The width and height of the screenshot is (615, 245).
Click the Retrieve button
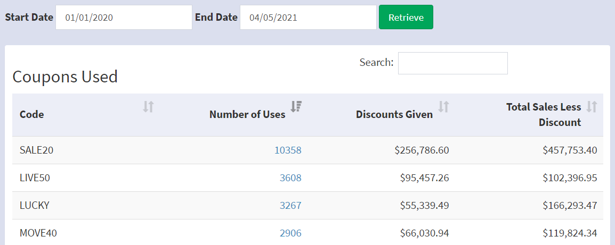click(x=406, y=17)
